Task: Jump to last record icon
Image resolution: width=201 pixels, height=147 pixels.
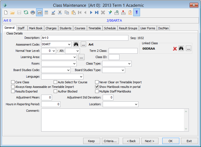Action: (x=97, y=12)
